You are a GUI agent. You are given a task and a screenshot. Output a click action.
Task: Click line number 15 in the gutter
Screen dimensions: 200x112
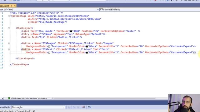(x=2, y=55)
